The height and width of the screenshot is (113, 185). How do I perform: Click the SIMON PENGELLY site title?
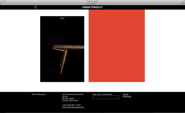92,7
